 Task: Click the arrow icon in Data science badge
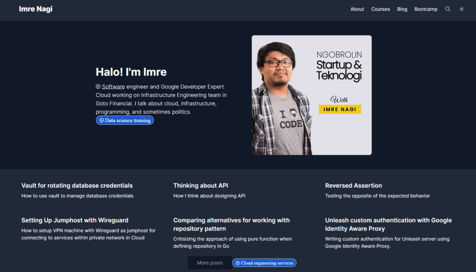(101, 120)
